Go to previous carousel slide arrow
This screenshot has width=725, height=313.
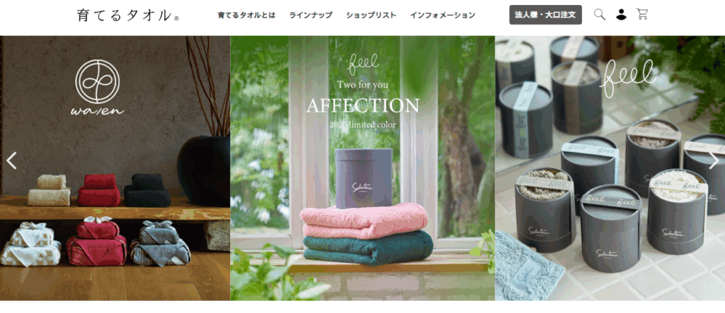tap(11, 160)
